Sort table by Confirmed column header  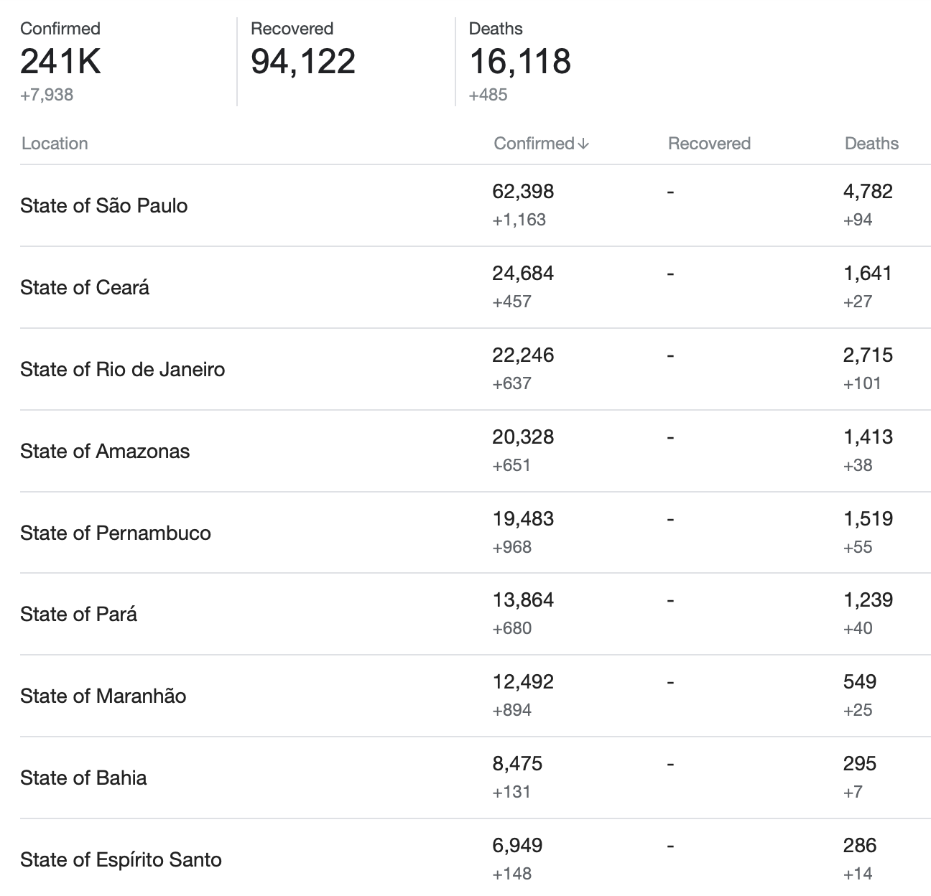(x=534, y=144)
